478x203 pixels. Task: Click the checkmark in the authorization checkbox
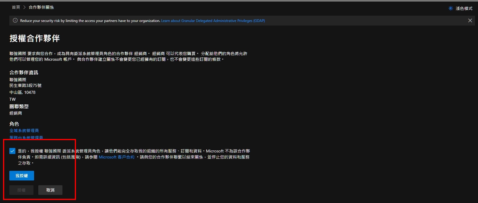(12, 151)
